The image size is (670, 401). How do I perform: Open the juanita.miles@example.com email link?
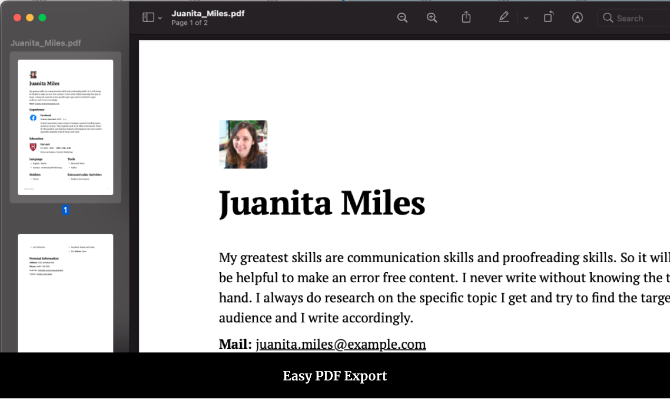tap(340, 344)
